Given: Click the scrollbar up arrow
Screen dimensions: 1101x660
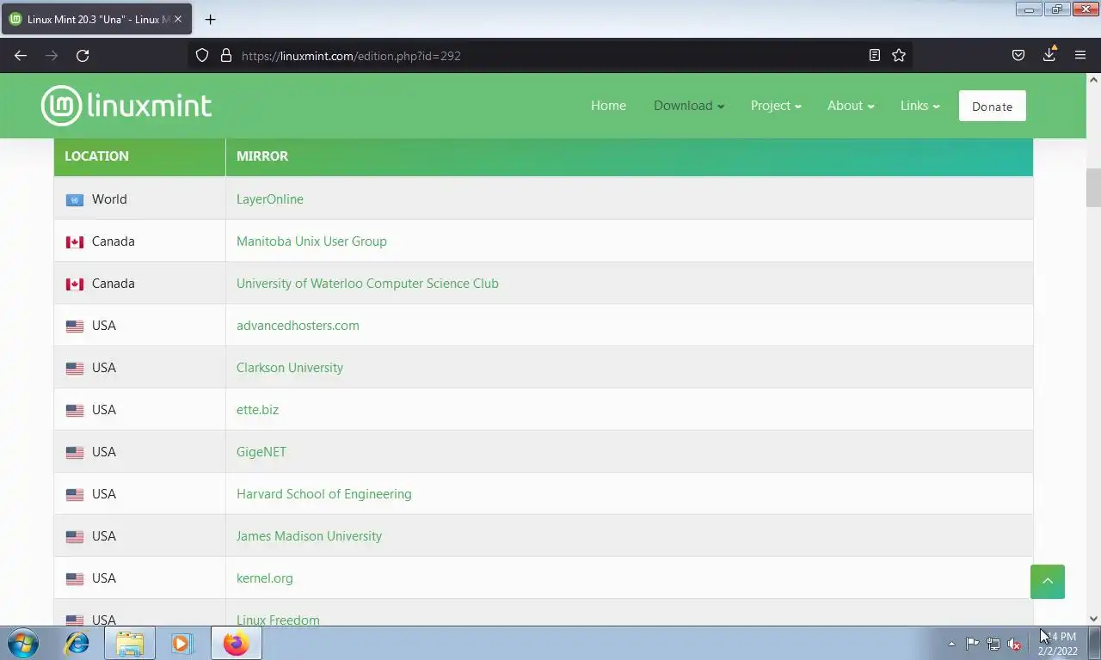Looking at the screenshot, I should [x=1093, y=79].
